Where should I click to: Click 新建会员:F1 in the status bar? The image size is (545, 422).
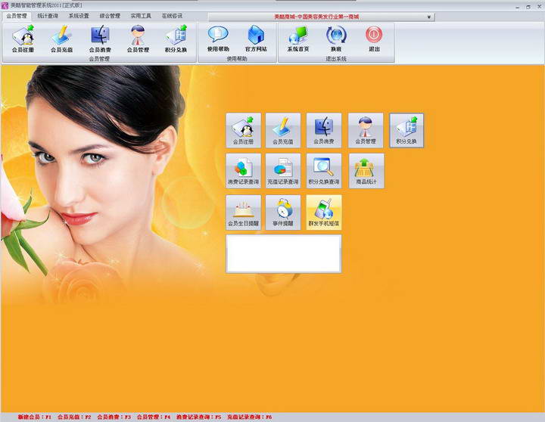pos(34,417)
